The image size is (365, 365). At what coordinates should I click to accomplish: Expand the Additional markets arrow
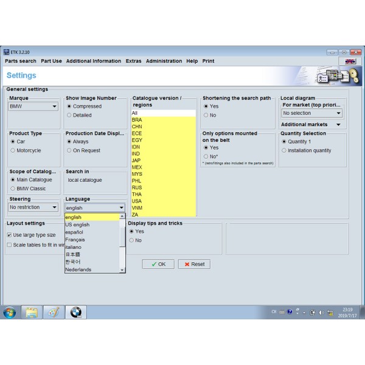[338, 125]
